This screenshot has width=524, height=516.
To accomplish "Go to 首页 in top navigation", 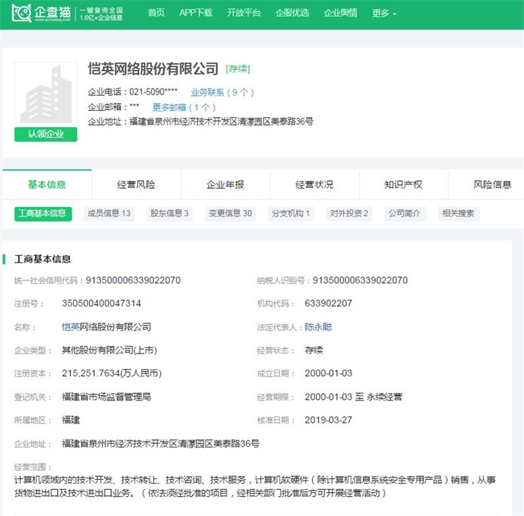I will (x=156, y=13).
